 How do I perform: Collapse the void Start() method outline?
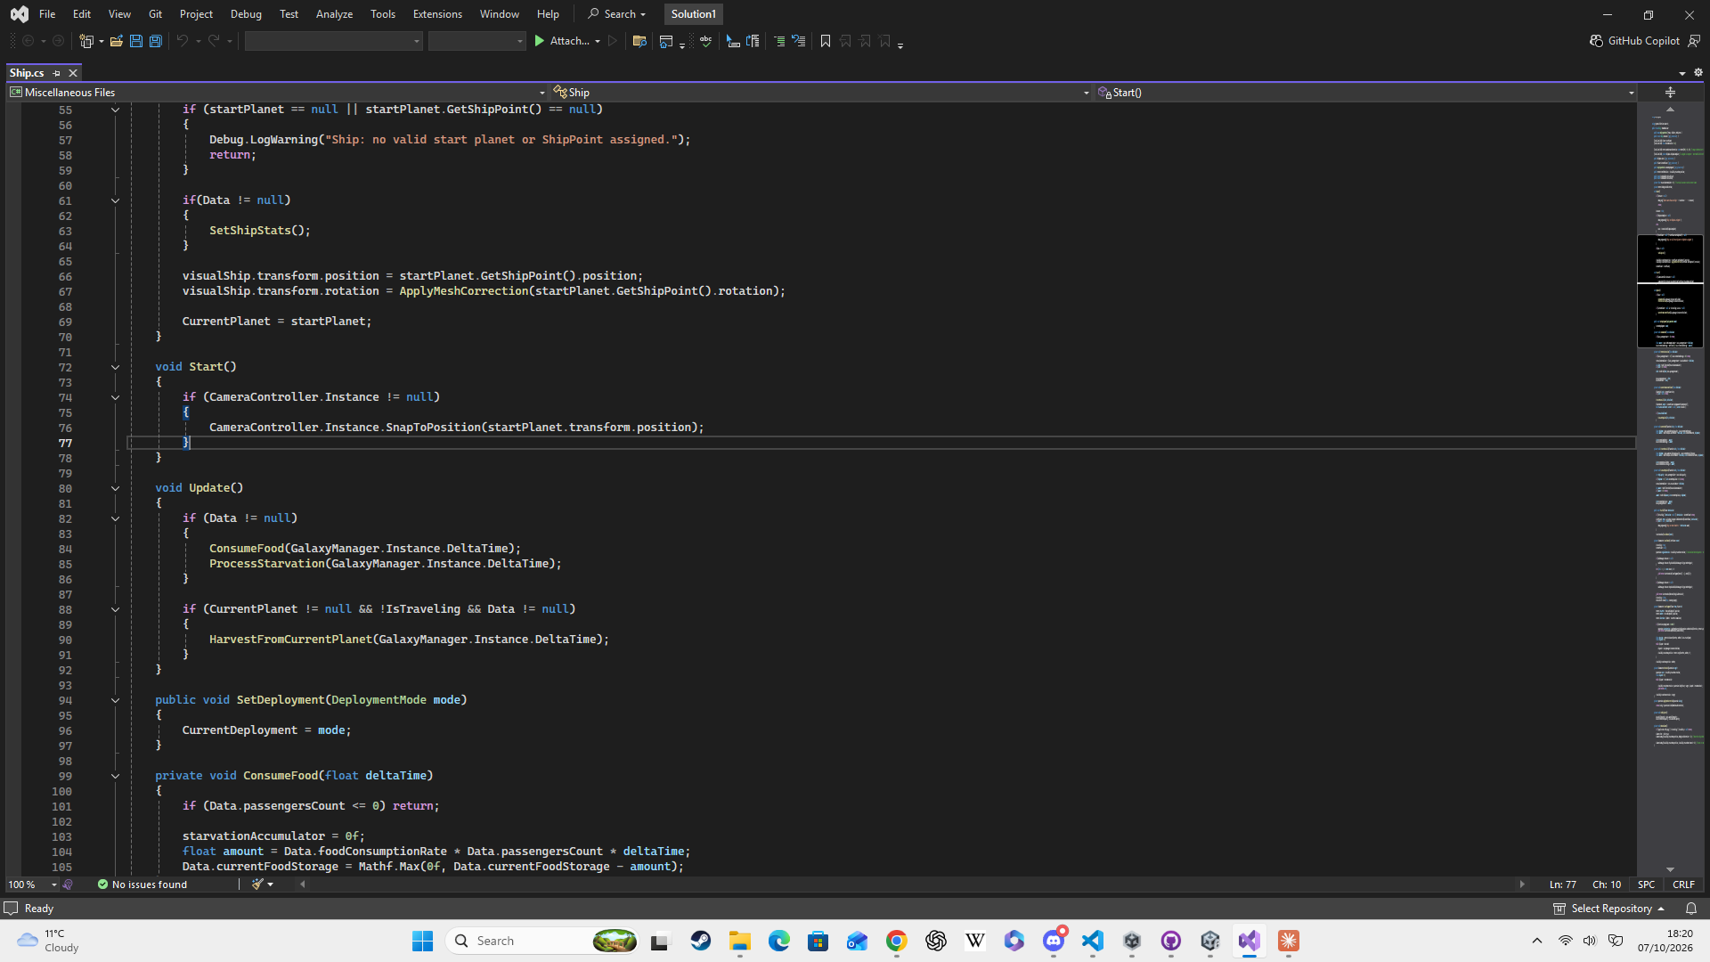click(115, 367)
